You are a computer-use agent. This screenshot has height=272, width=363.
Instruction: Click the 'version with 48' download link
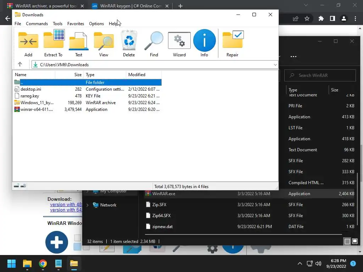66,204
